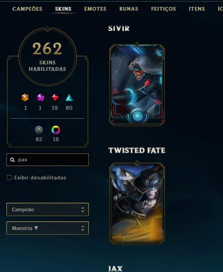Image resolution: width=223 pixels, height=272 pixels.
Task: Open the Campeão grouping dropdown
Action: (x=47, y=209)
